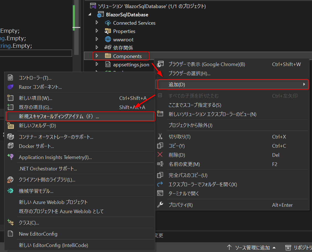
Task: Click the green editor scrollbar change marker
Action: (74, 15)
